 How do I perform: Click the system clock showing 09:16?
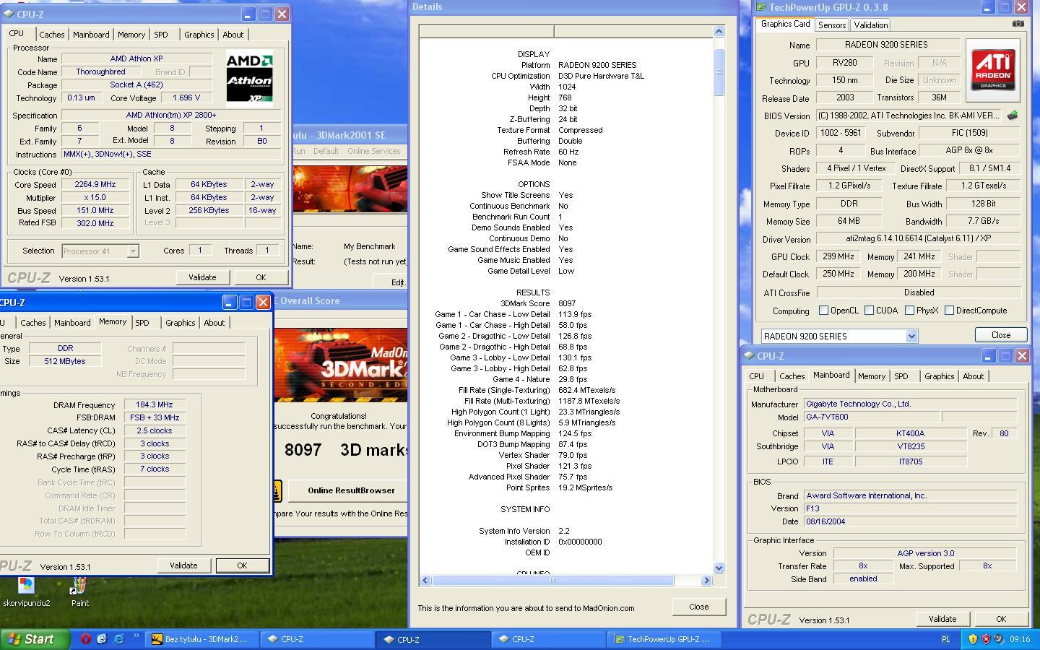(x=1020, y=639)
